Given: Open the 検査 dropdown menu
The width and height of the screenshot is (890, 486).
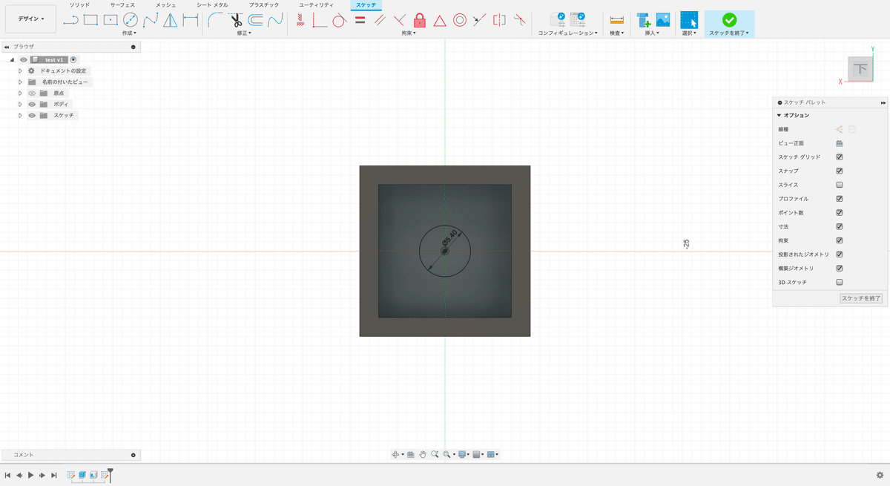Looking at the screenshot, I should 616,33.
